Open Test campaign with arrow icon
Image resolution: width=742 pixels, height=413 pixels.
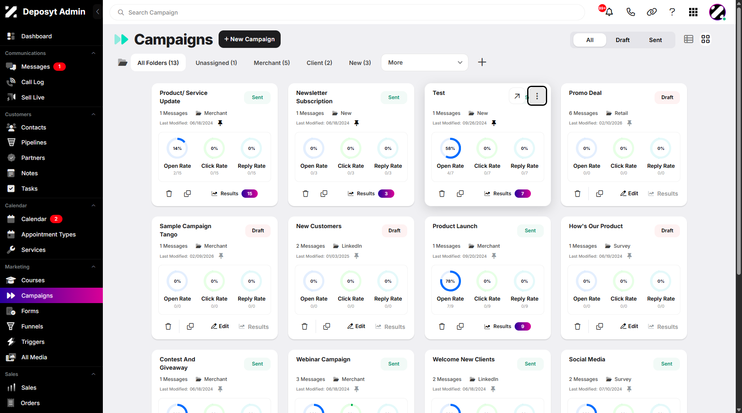517,96
